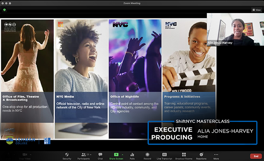
Task: Click the 'Office of Nightlife' slide heading
Action: (x=125, y=96)
